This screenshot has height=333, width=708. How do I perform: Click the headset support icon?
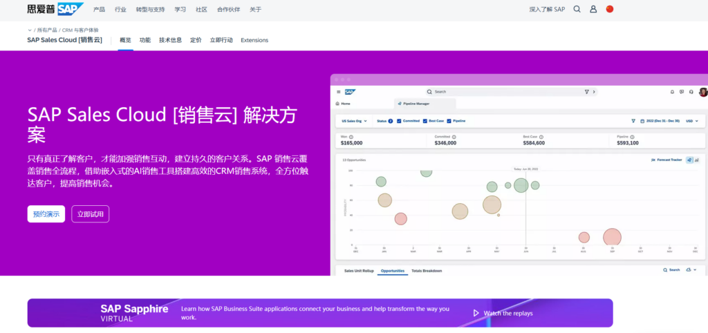(691, 92)
